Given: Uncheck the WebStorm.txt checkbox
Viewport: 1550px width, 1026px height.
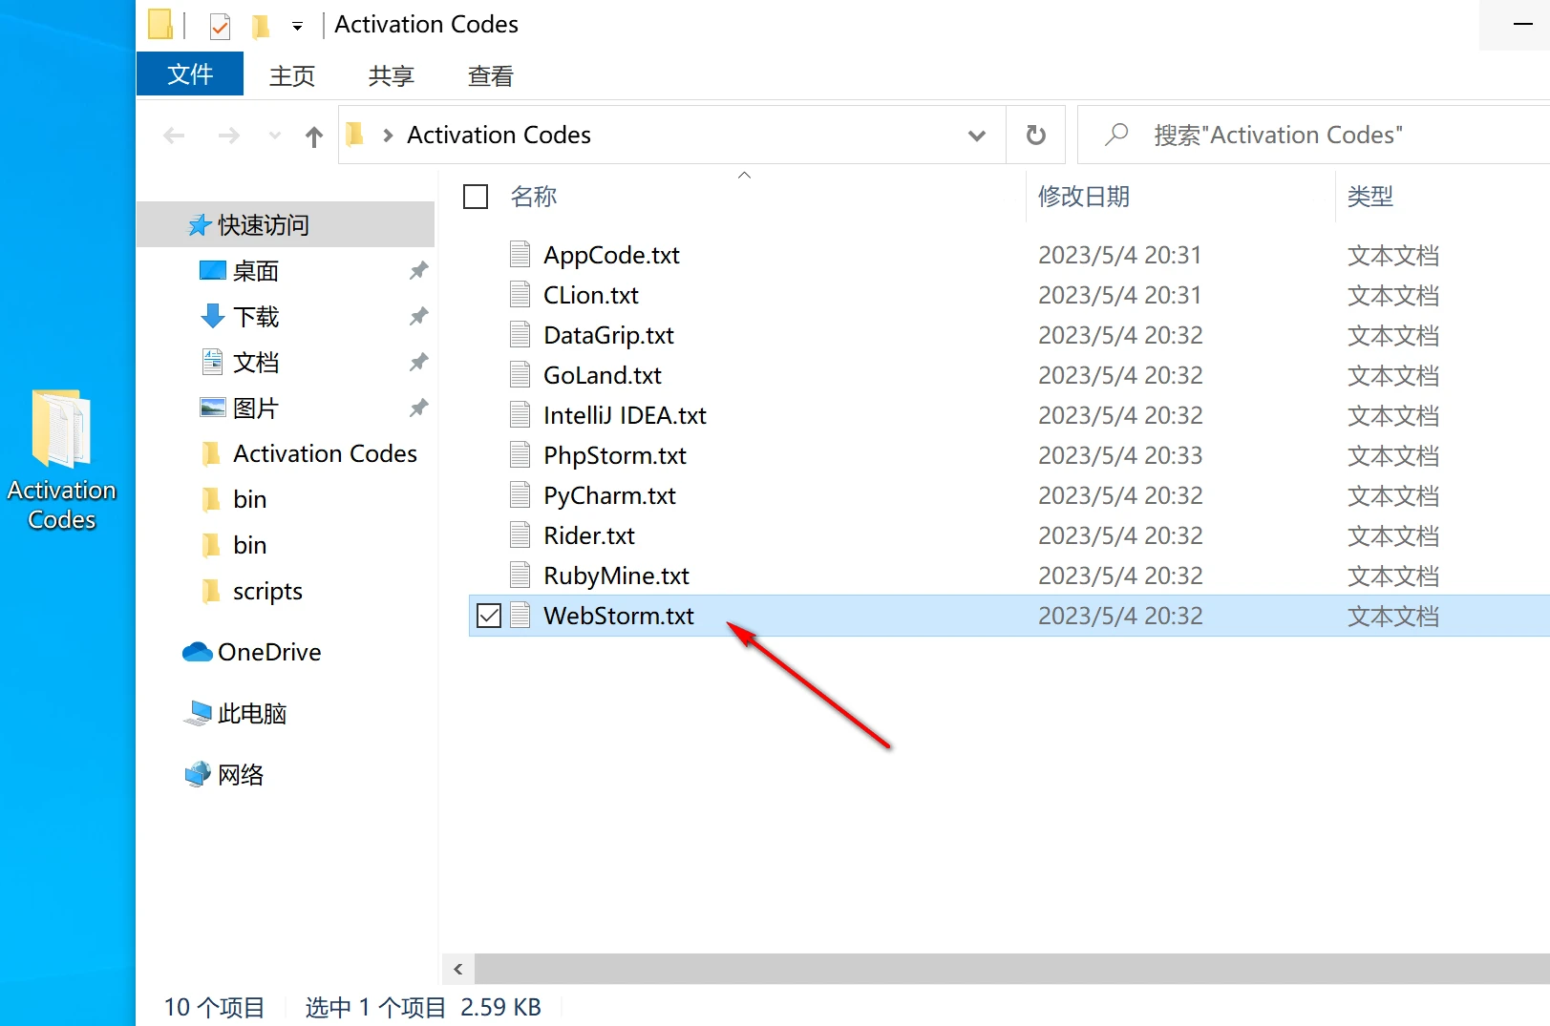Looking at the screenshot, I should [x=489, y=616].
